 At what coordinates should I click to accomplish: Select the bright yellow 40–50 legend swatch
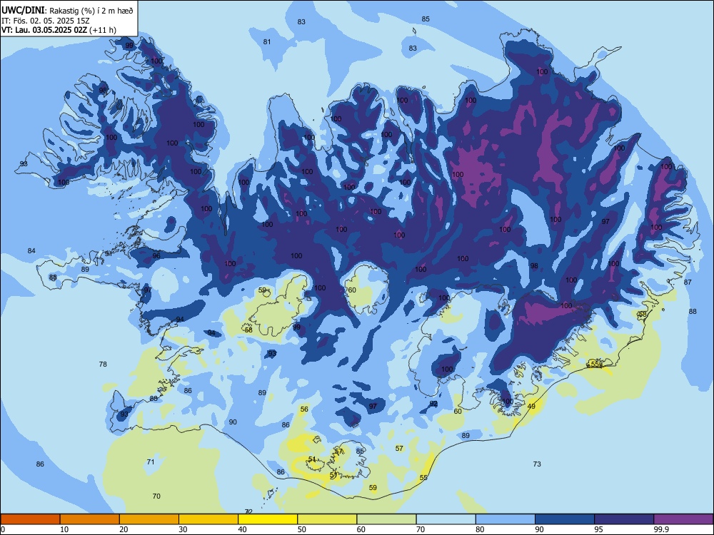coord(268,519)
